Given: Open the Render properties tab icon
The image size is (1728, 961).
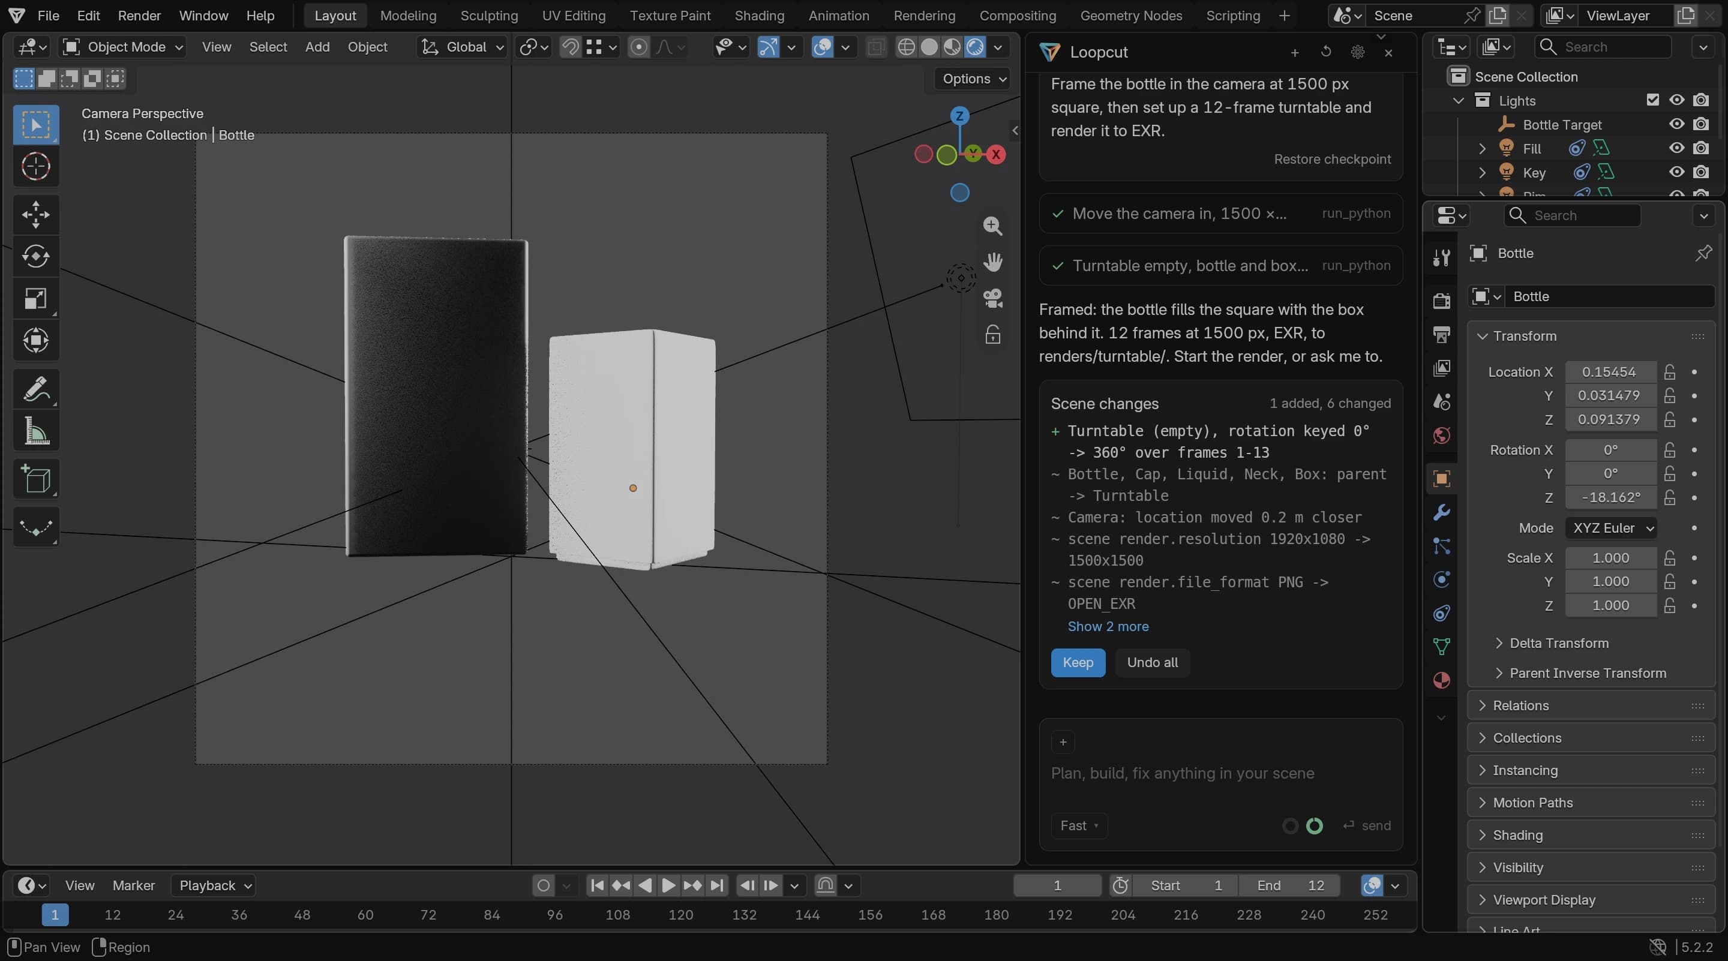Looking at the screenshot, I should (x=1442, y=301).
